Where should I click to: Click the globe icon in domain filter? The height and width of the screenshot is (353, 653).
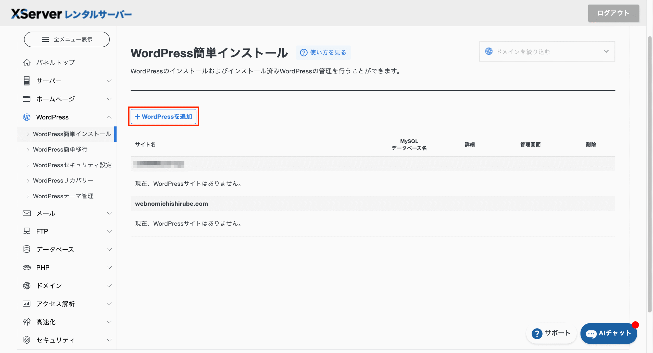click(489, 51)
